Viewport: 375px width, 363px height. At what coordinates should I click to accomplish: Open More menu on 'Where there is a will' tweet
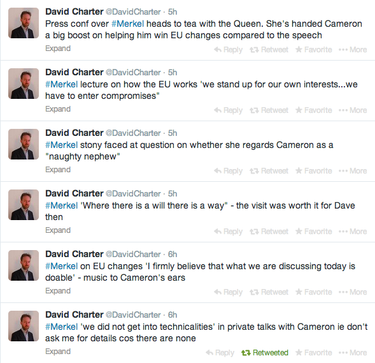(353, 232)
